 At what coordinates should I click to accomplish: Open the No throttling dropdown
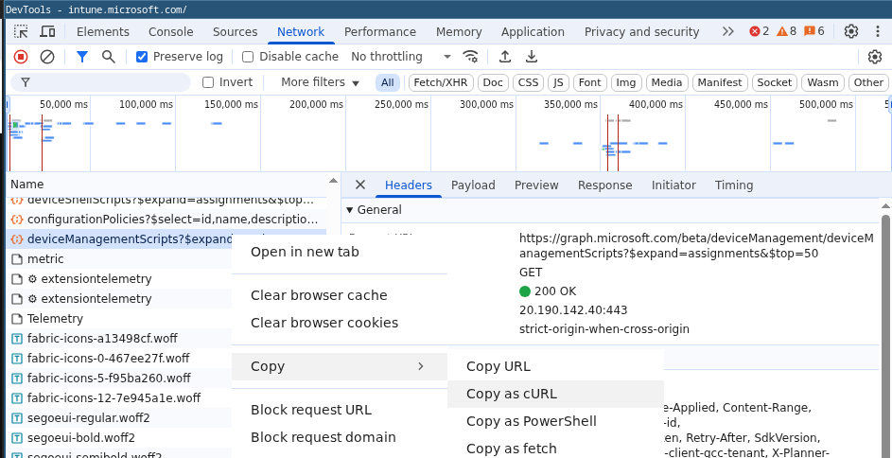click(x=400, y=57)
